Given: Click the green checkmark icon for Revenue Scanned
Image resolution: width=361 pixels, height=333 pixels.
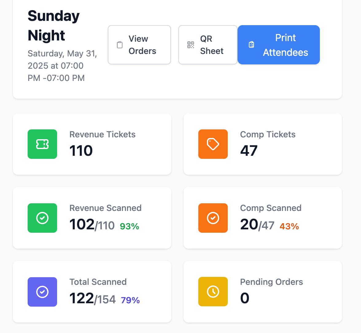Looking at the screenshot, I should point(42,218).
